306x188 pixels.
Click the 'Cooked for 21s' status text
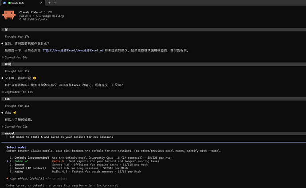click(x=16, y=126)
